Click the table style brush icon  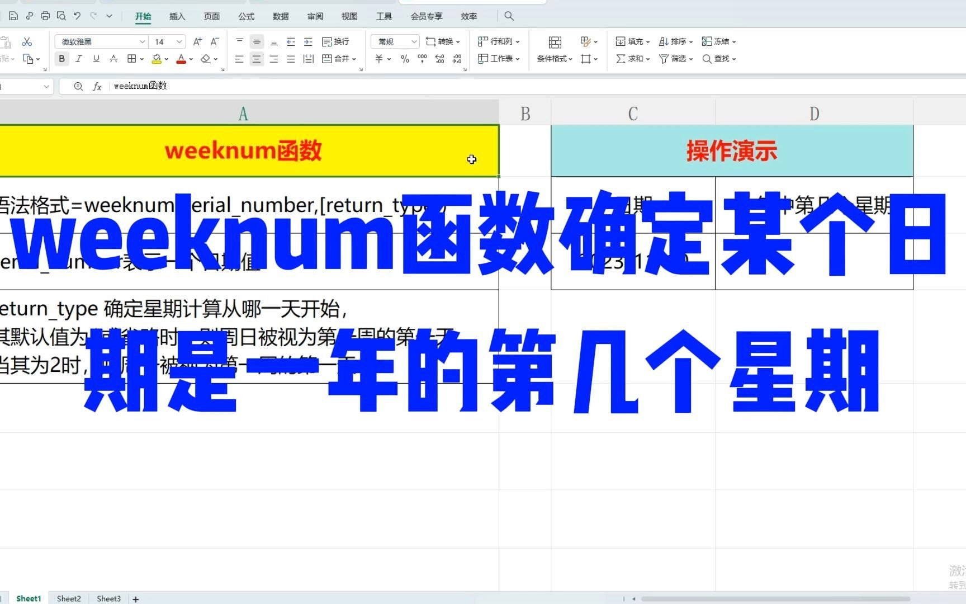[586, 41]
